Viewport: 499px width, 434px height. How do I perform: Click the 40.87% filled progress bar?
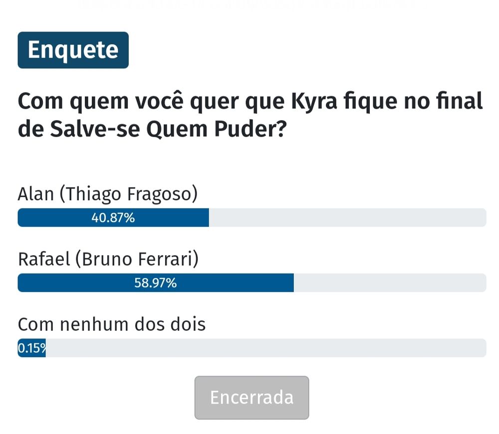click(113, 218)
